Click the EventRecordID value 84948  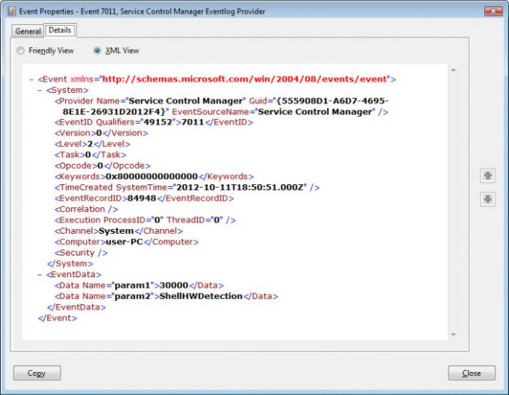coord(142,198)
